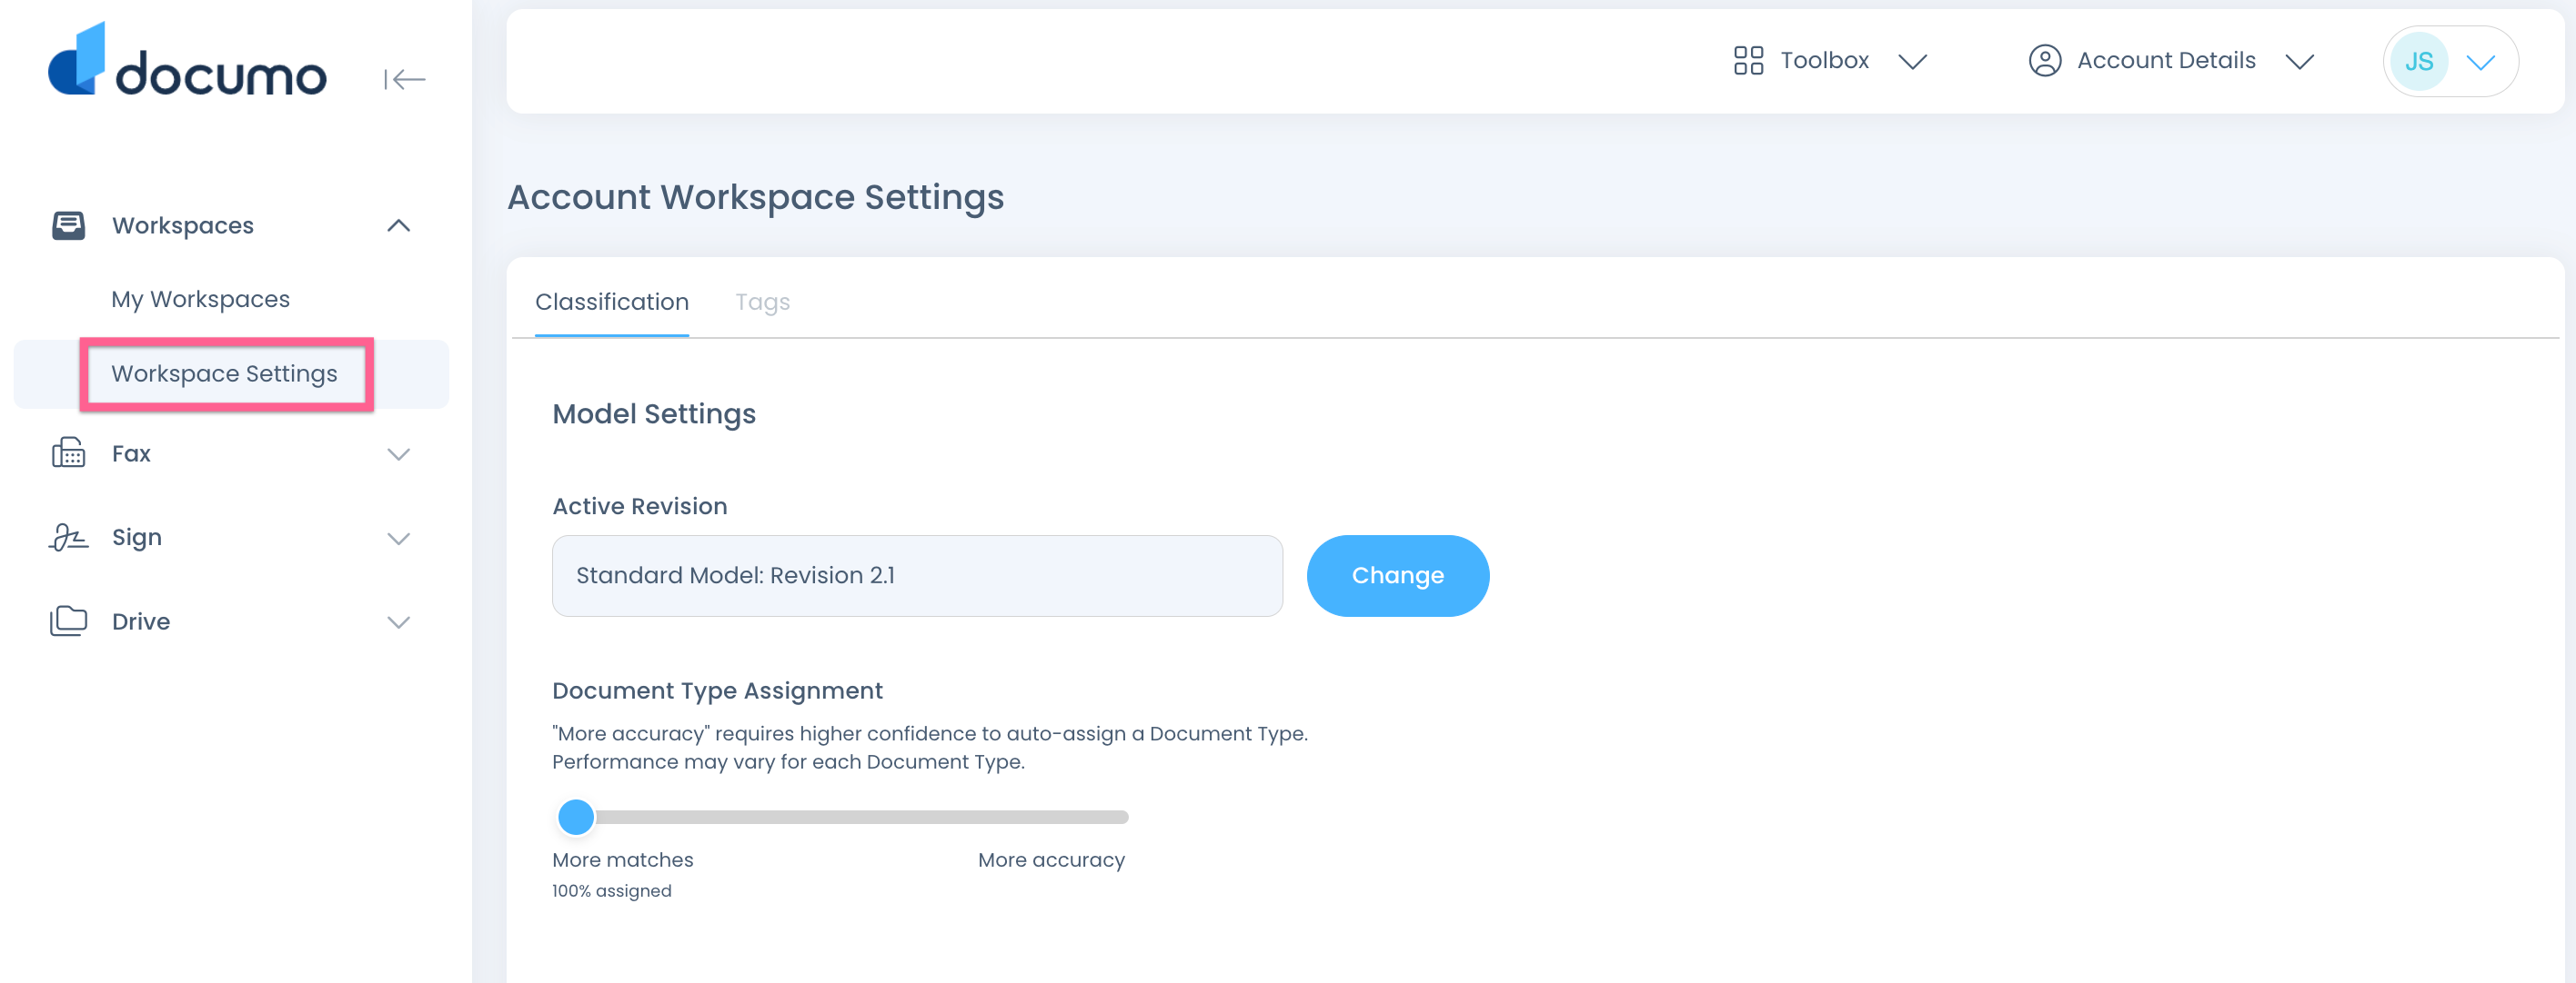This screenshot has width=2576, height=983.
Task: Expand the Sign menu chevron
Action: pos(398,539)
